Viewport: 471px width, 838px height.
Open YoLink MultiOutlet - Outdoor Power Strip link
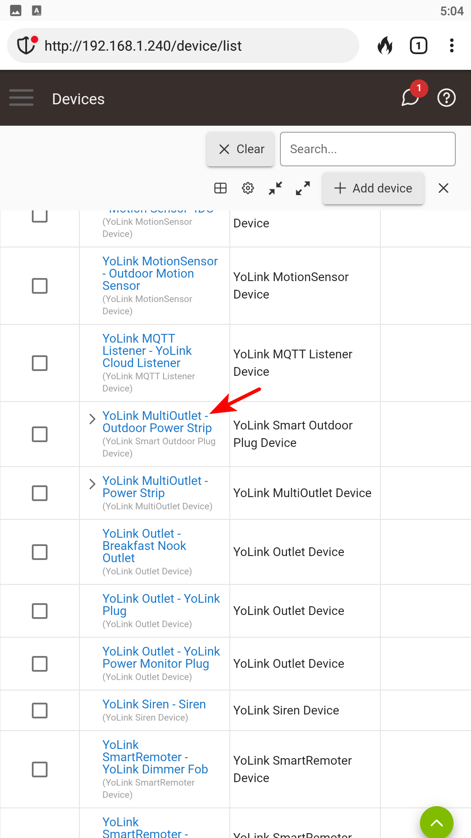tap(157, 422)
